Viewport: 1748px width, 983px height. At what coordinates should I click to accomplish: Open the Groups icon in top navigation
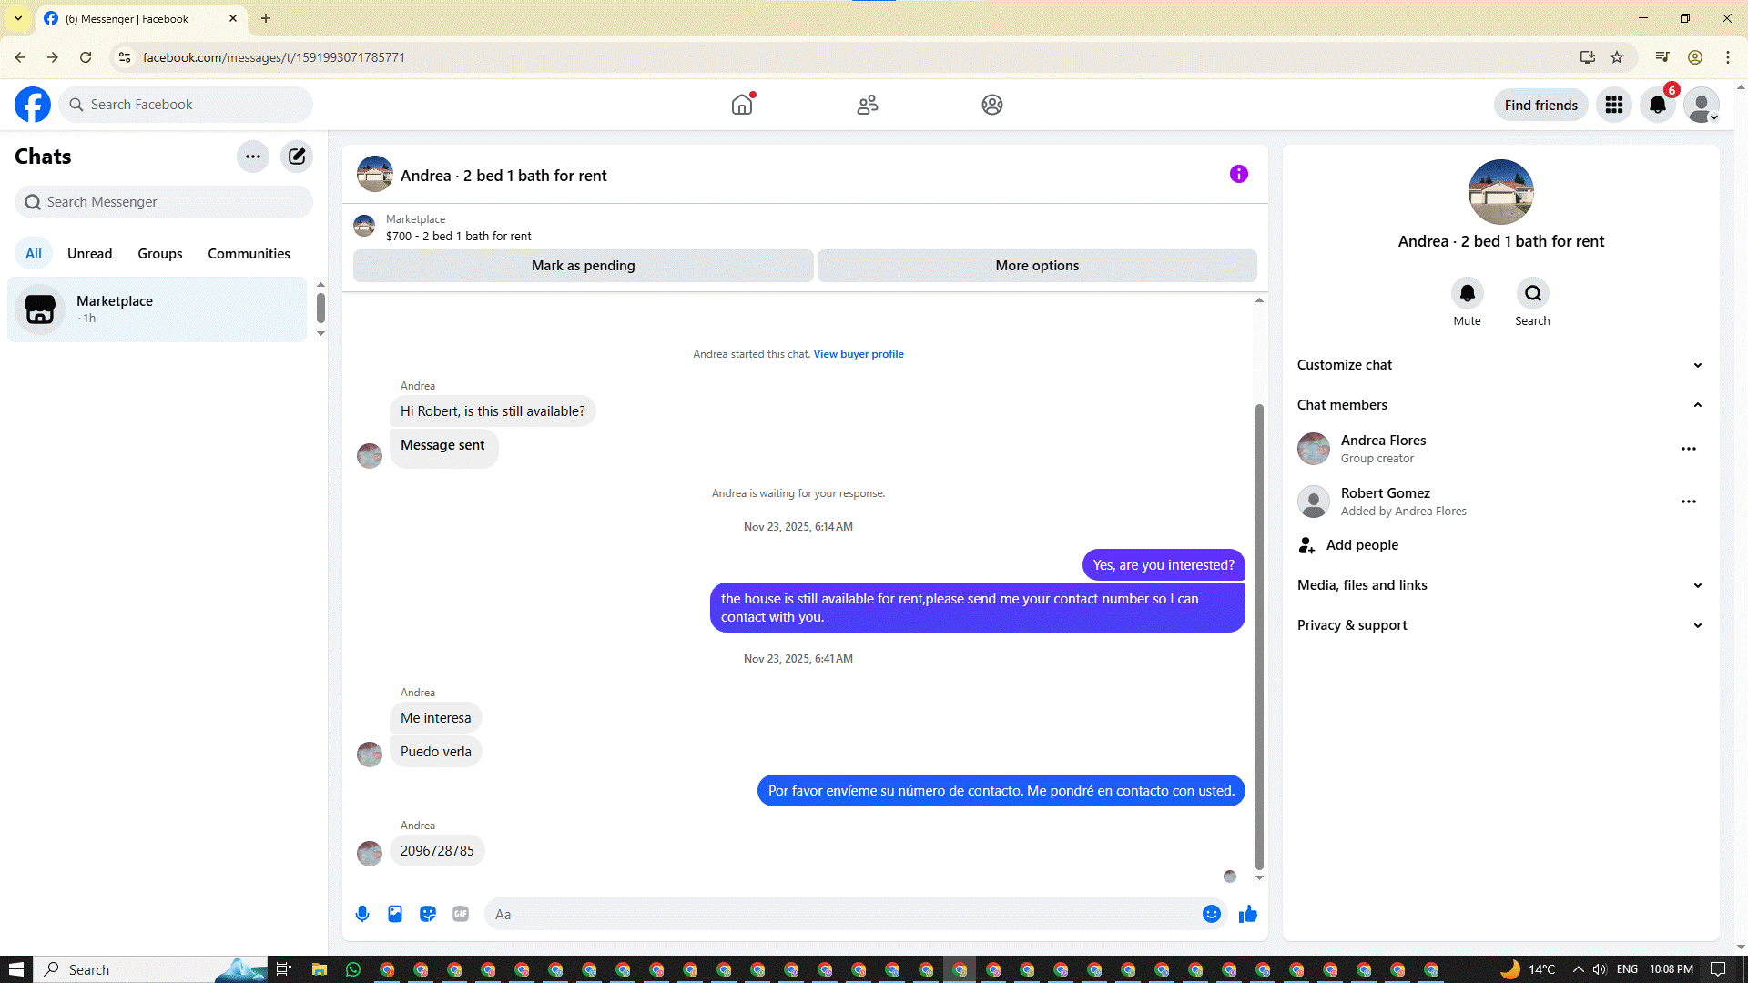tap(992, 105)
